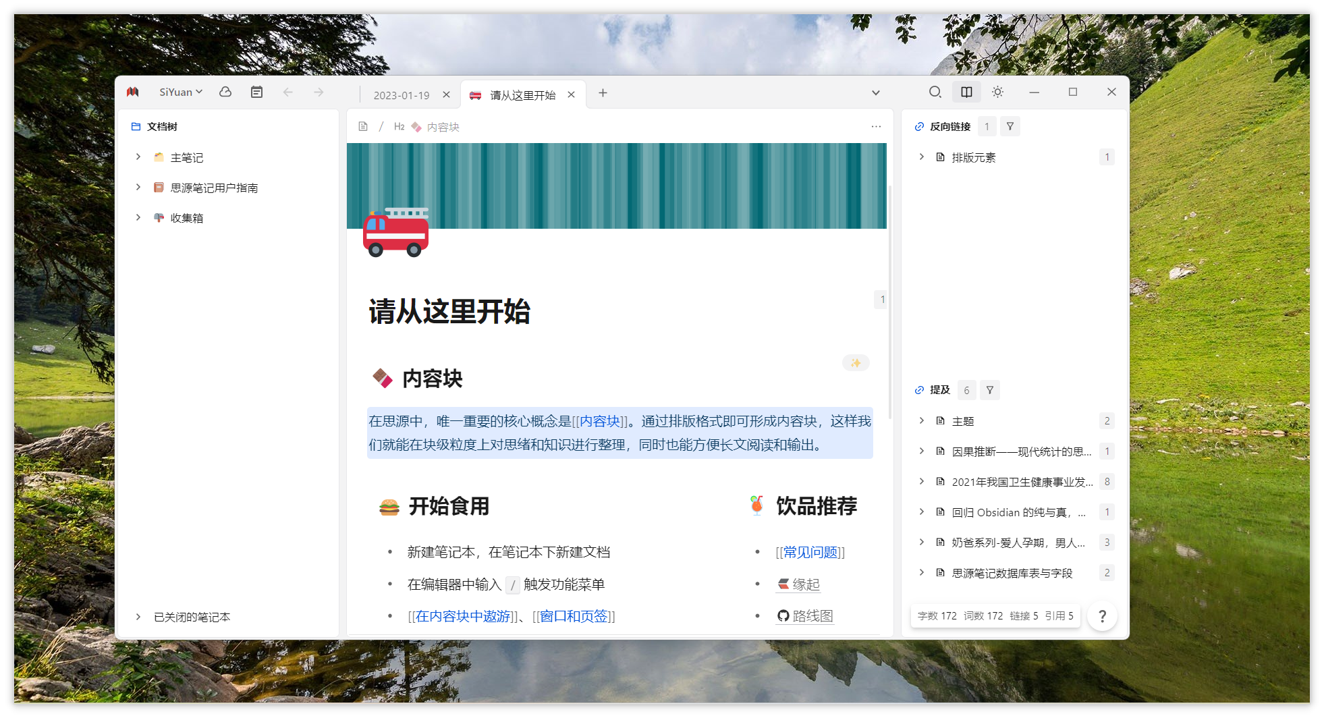Expand the 思源笔记数据库表与字段 mention item
The width and height of the screenshot is (1324, 718).
click(x=922, y=573)
